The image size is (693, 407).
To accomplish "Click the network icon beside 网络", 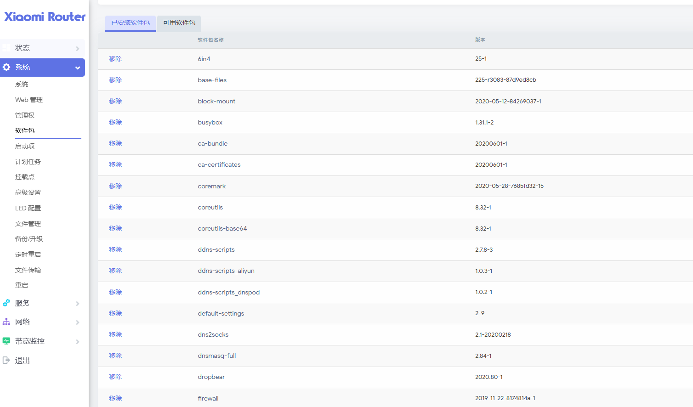I will point(6,322).
